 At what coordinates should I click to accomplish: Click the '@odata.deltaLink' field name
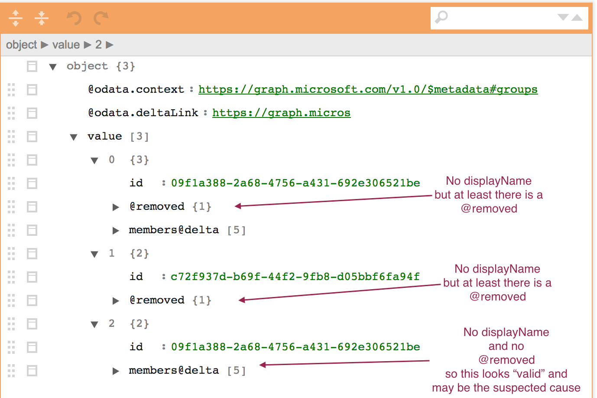143,113
